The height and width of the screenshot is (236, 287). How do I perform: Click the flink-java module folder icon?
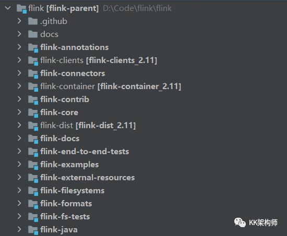click(x=33, y=230)
